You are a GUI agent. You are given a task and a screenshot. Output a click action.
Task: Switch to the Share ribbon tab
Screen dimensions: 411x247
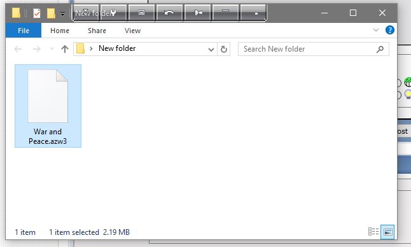click(97, 31)
